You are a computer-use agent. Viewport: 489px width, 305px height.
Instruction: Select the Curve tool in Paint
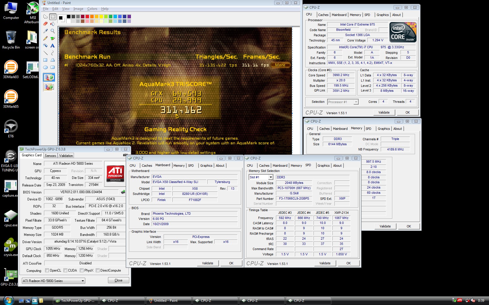point(53,53)
